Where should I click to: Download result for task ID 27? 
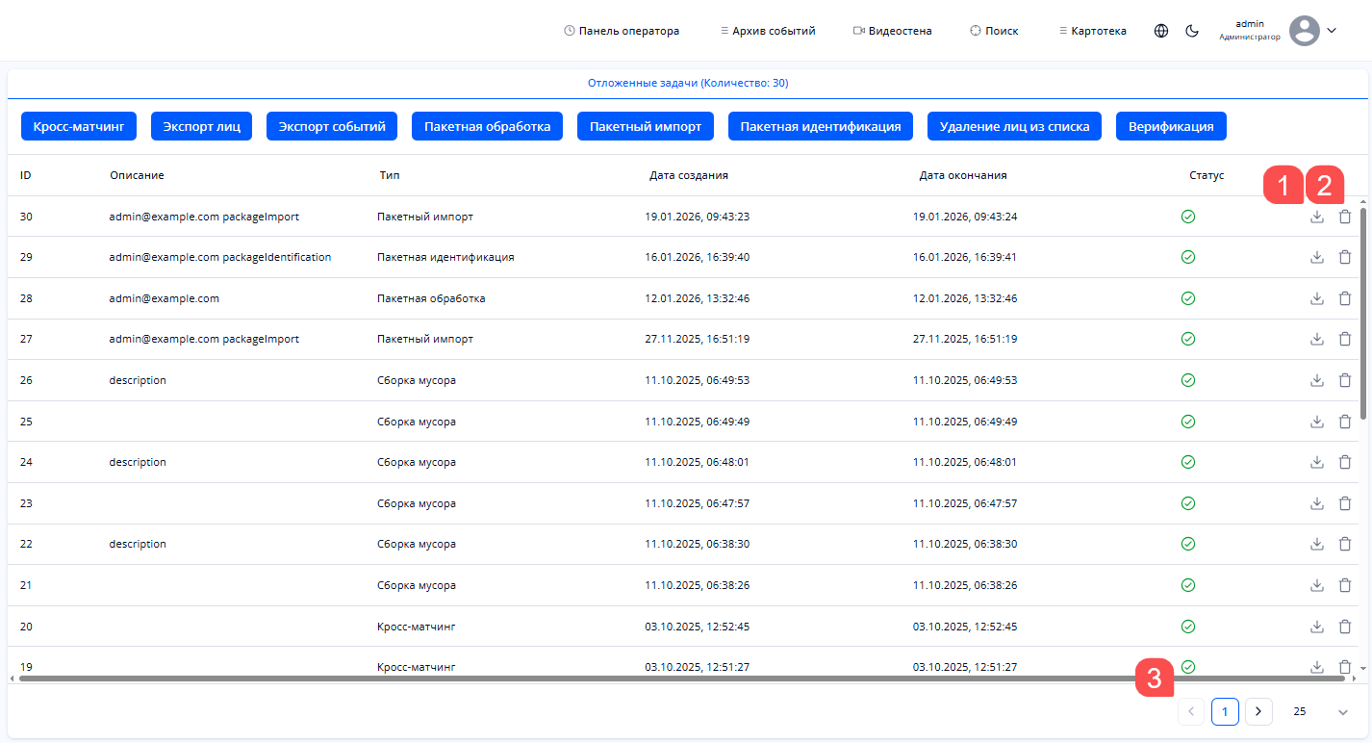[x=1317, y=339]
